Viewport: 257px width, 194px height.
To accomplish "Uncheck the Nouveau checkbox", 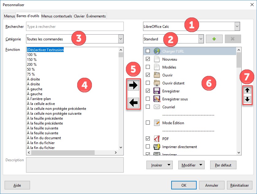I will pos(148,59).
